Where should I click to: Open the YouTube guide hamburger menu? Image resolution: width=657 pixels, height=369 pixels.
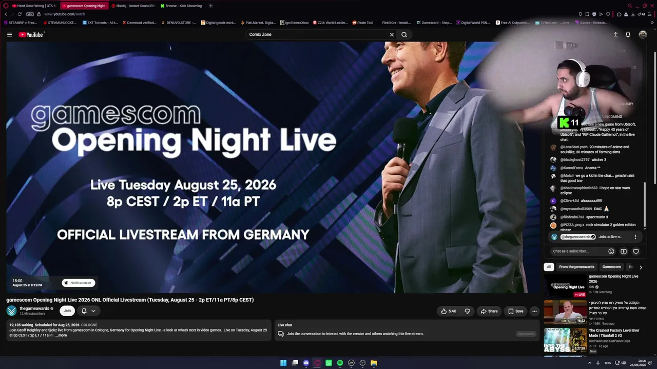click(x=9, y=34)
